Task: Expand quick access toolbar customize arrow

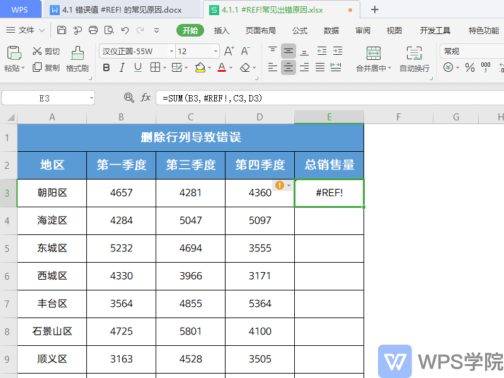Action: pos(156,30)
